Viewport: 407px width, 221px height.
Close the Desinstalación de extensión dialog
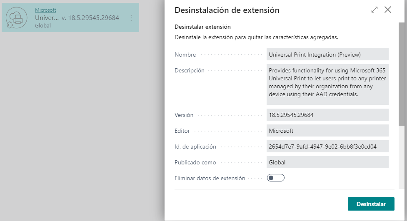388,10
